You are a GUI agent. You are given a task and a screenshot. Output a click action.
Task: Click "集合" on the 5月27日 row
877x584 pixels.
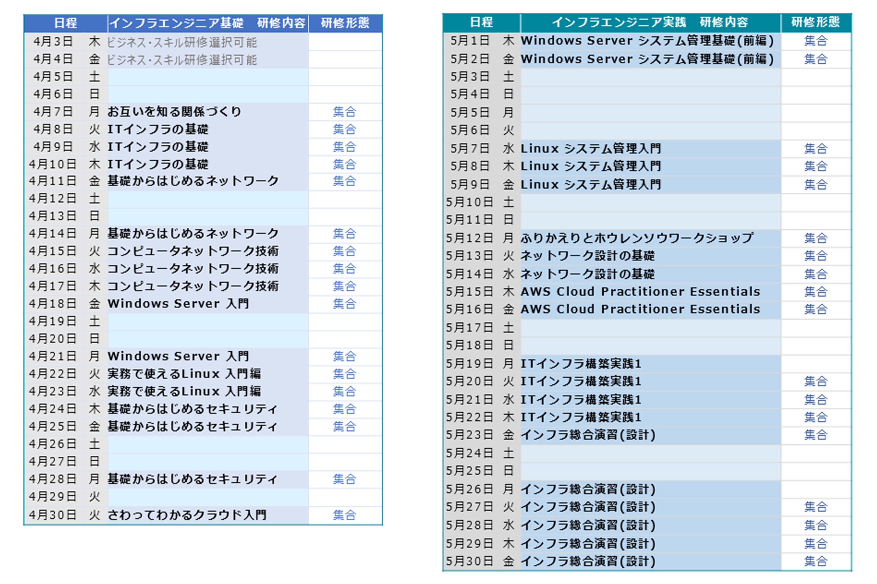tap(816, 507)
